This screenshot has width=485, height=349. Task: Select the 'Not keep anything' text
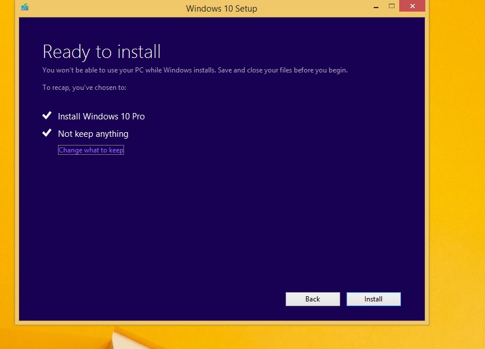click(93, 134)
